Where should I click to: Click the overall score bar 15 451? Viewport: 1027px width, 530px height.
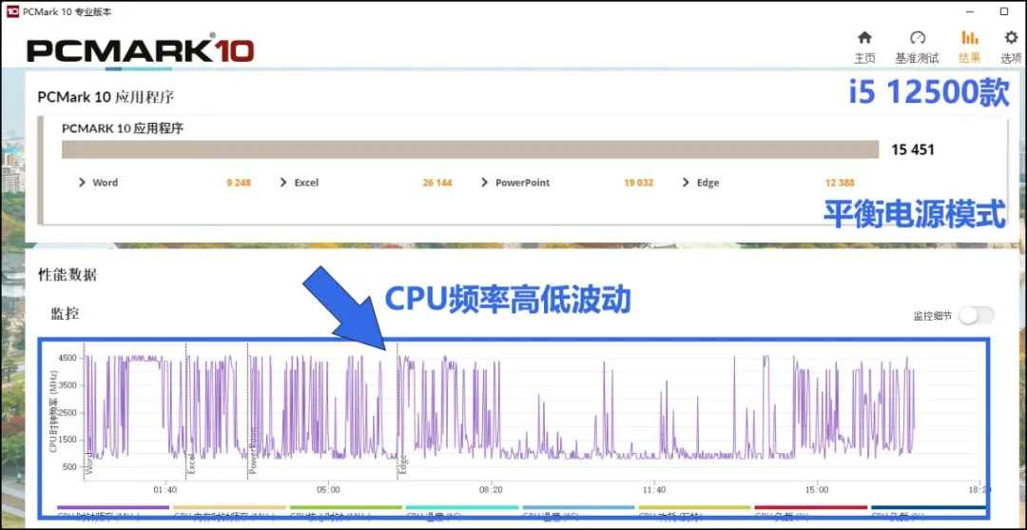click(470, 149)
